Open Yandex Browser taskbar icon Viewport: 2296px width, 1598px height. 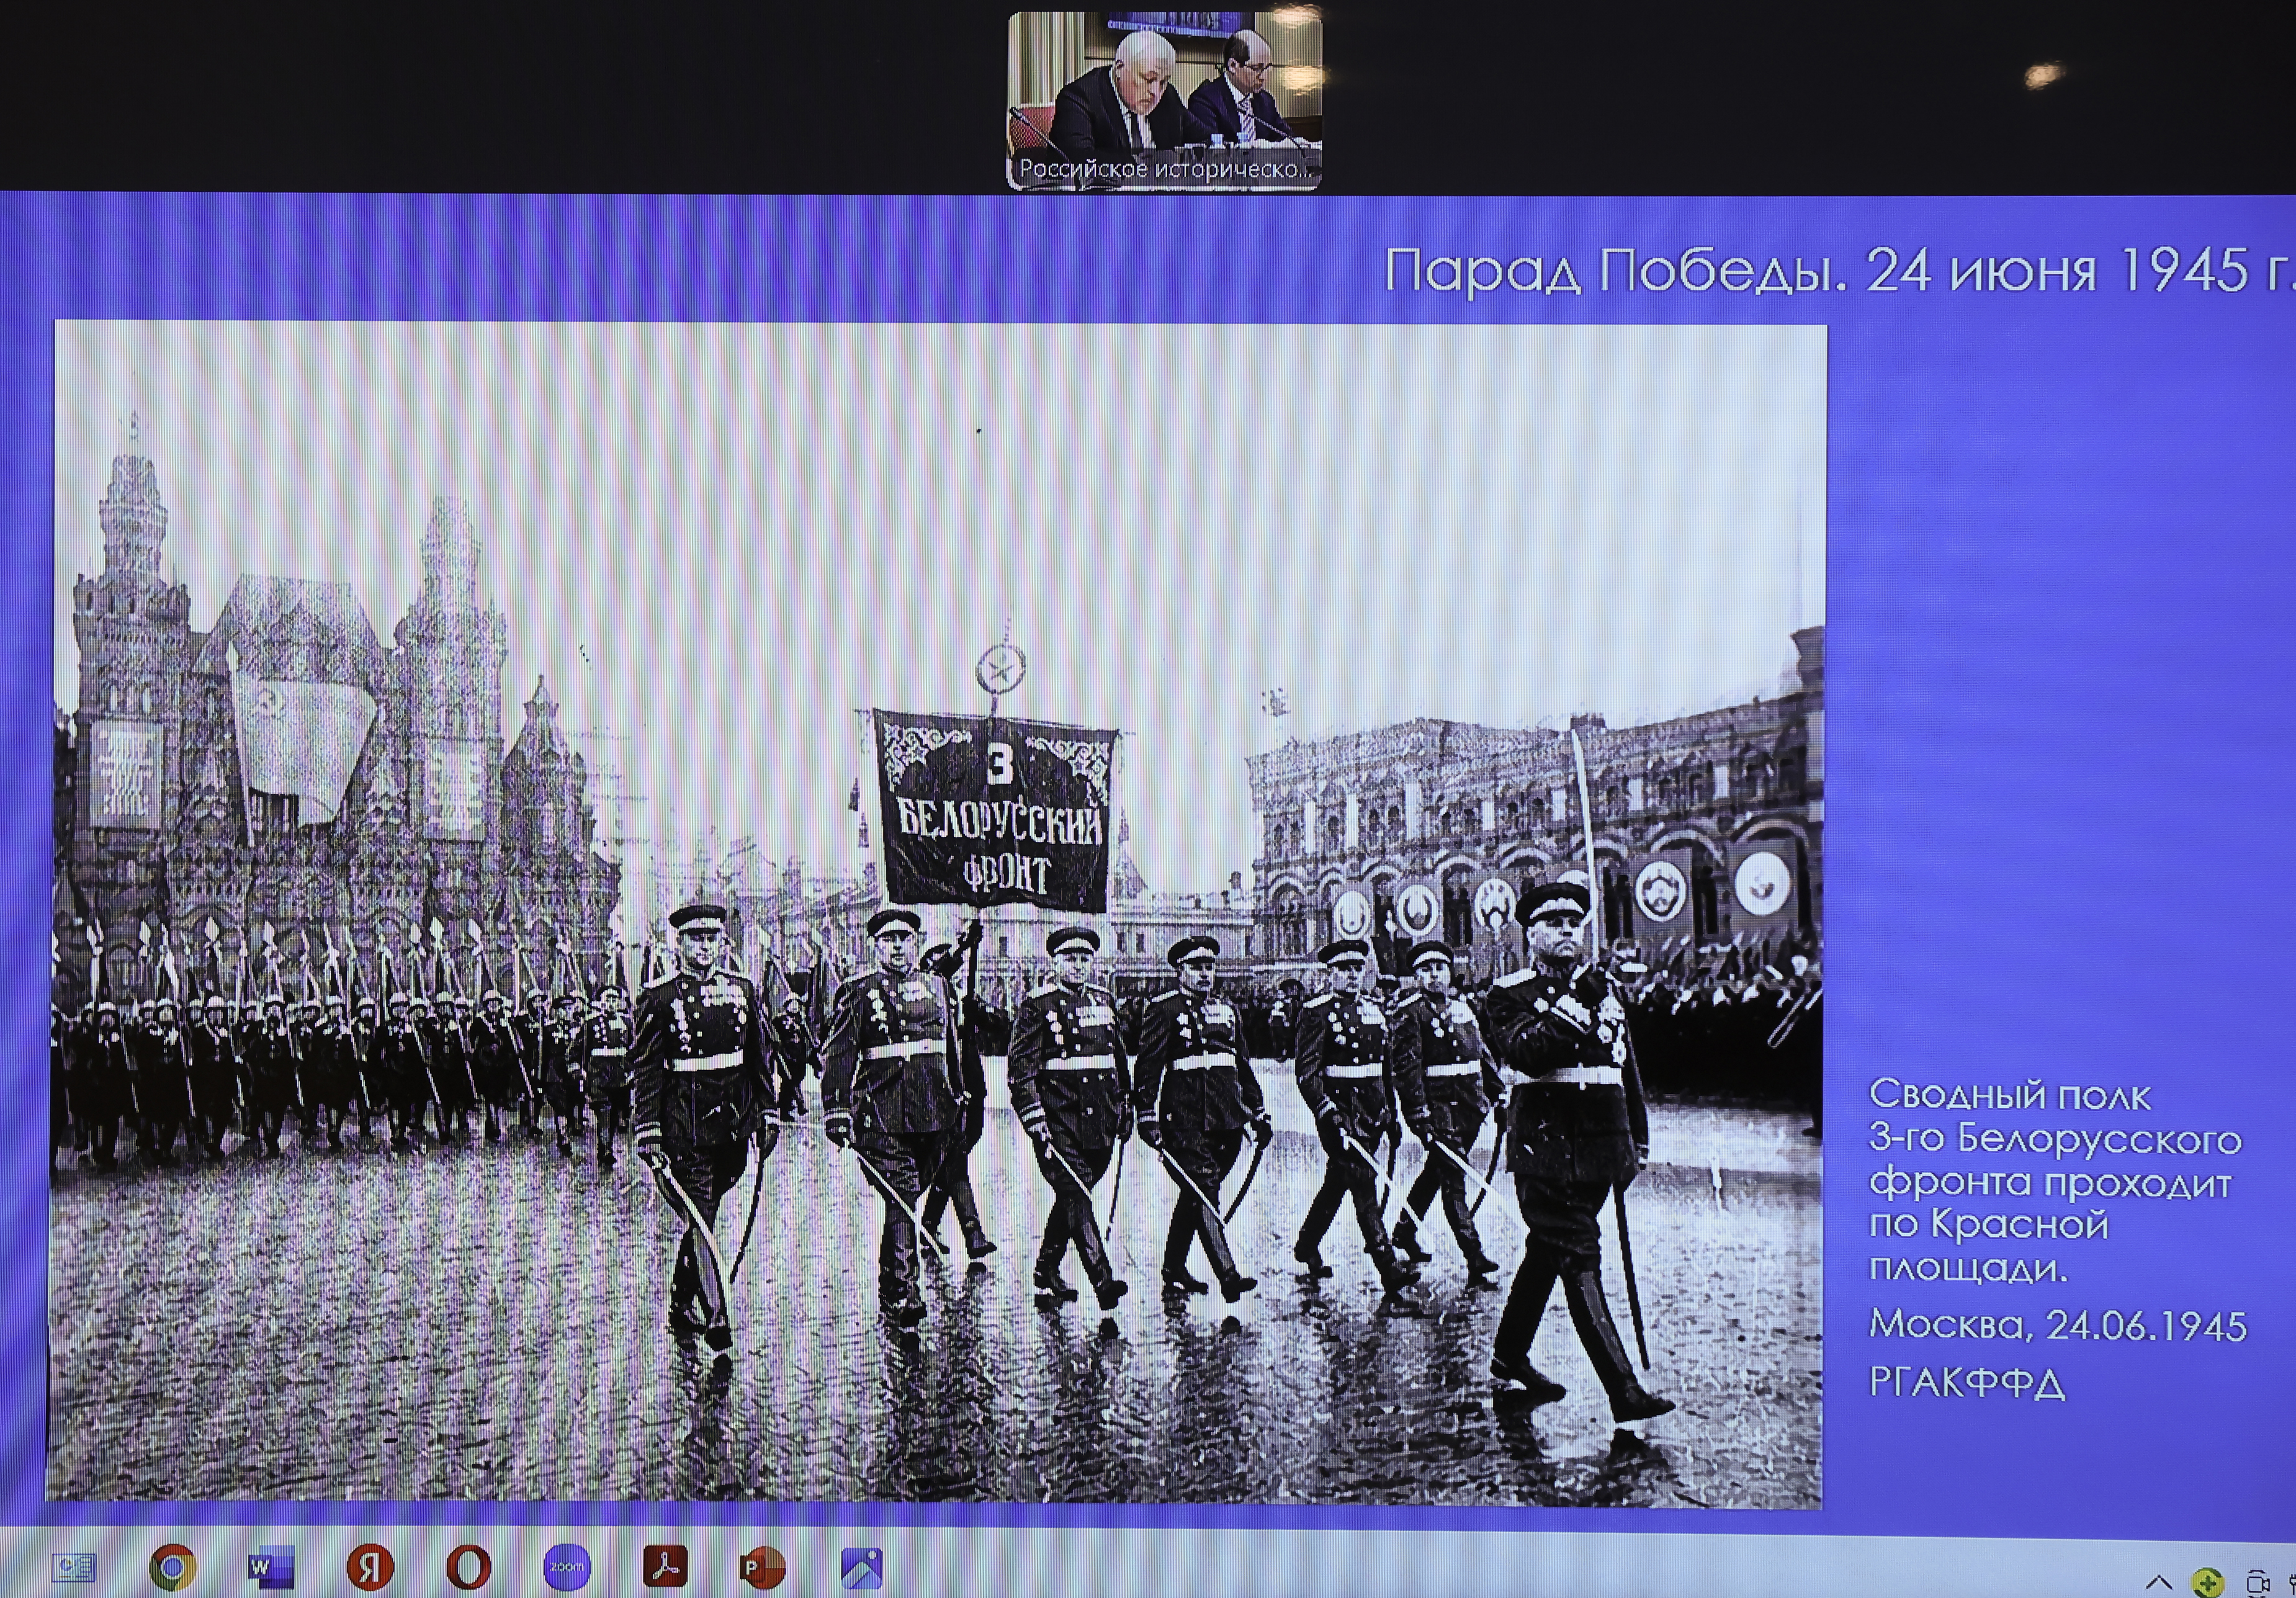(370, 1567)
